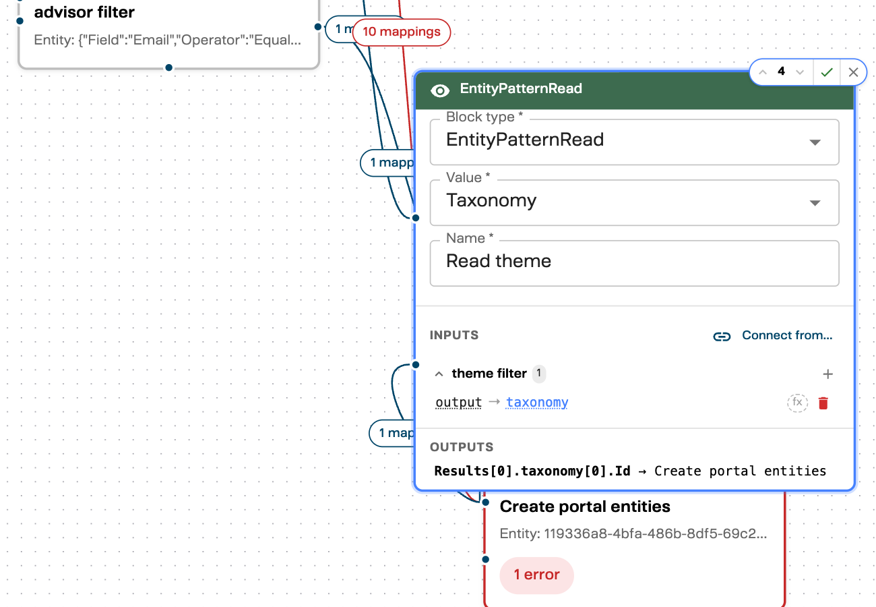This screenshot has width=876, height=607.
Task: Delete the output mapping with the trash icon
Action: coord(823,403)
